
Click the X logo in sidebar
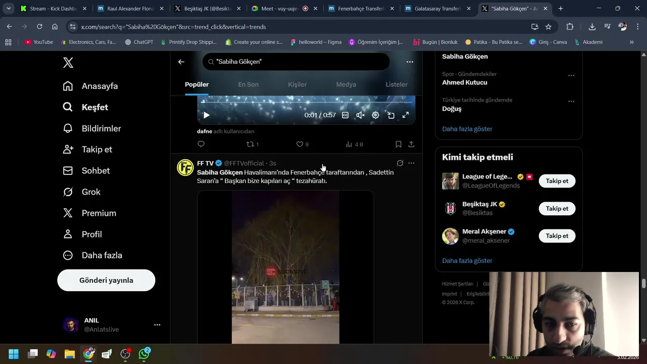click(68, 63)
